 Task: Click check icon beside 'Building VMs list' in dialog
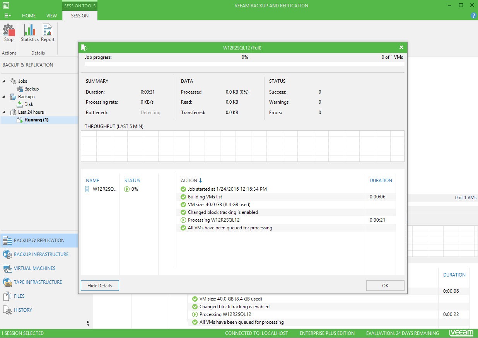click(x=183, y=197)
